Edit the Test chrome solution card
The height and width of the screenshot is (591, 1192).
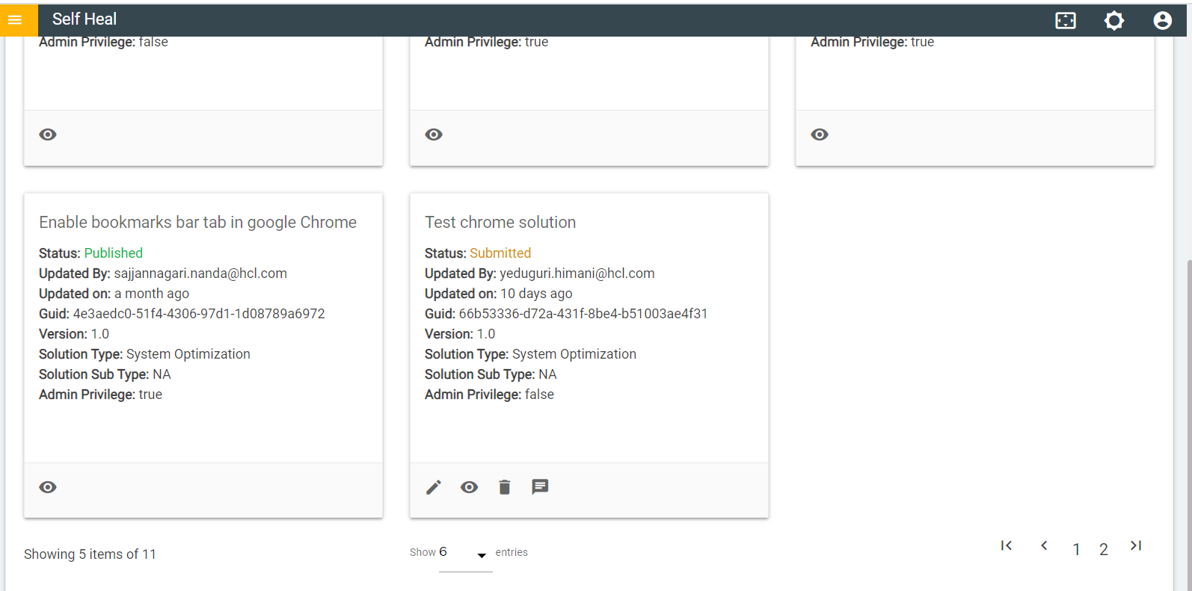pos(434,487)
